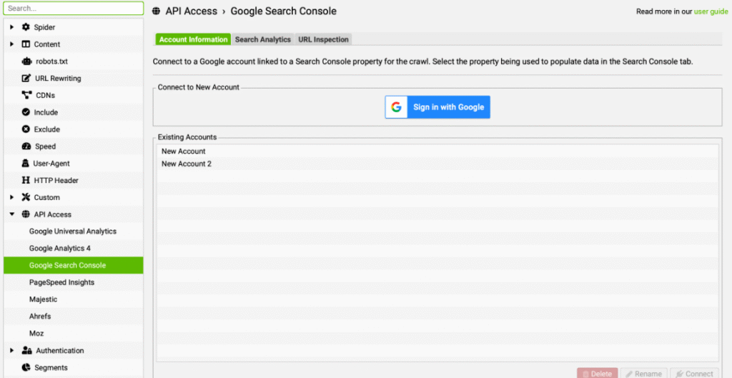
Task: Open the robots.txt settings item
Action: coord(74,61)
